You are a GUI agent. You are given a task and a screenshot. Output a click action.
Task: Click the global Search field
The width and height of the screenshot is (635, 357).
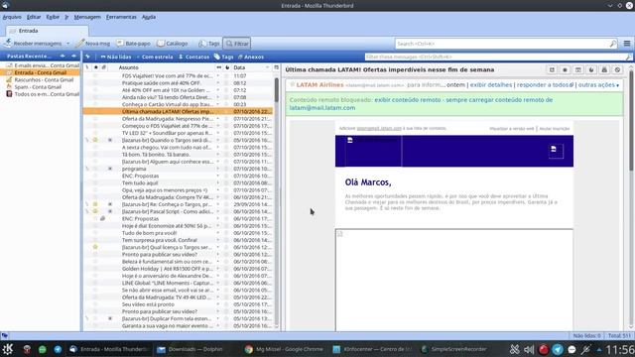(x=506, y=44)
